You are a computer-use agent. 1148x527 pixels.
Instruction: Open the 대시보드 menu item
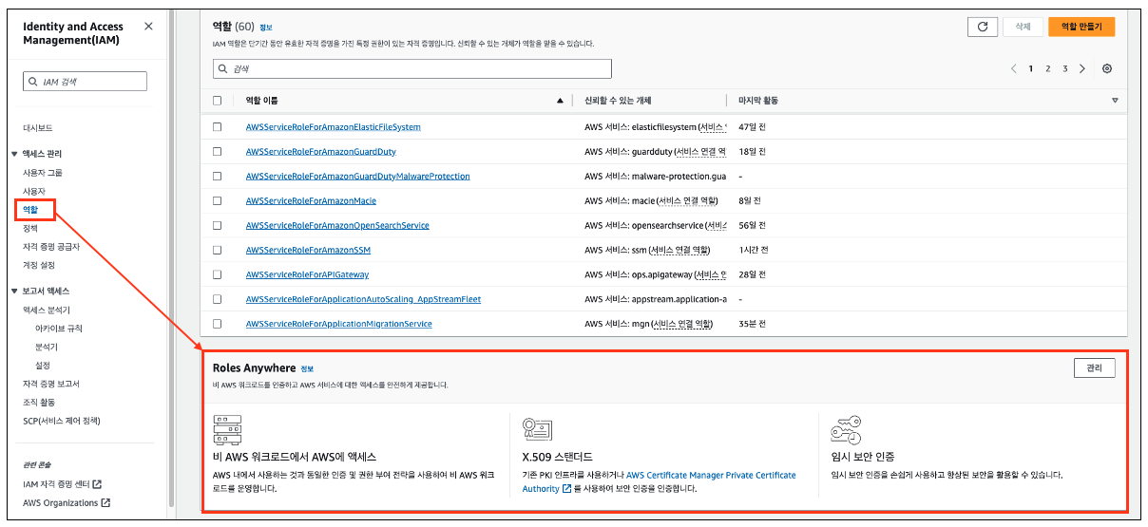pos(38,127)
